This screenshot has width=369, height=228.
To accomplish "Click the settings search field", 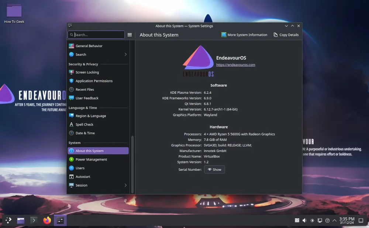I will (96, 34).
